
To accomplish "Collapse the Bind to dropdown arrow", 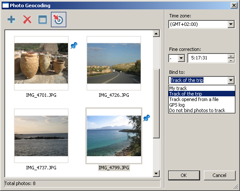I will click(x=231, y=80).
